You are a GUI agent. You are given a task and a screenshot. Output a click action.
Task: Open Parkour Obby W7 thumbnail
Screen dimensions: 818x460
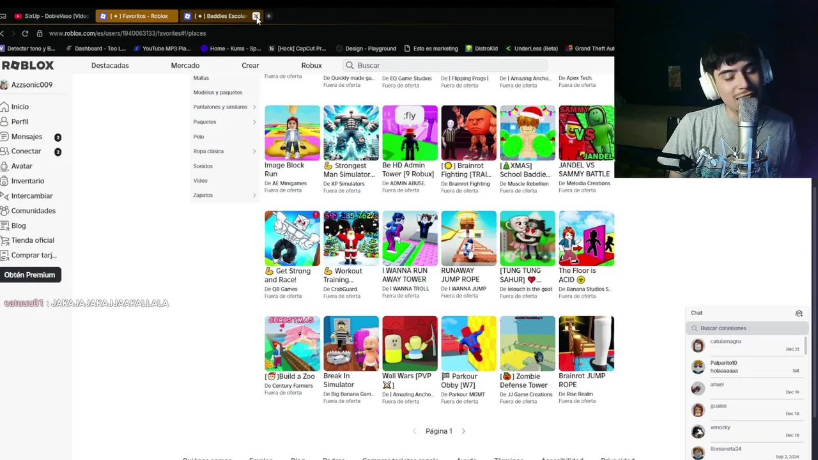468,344
